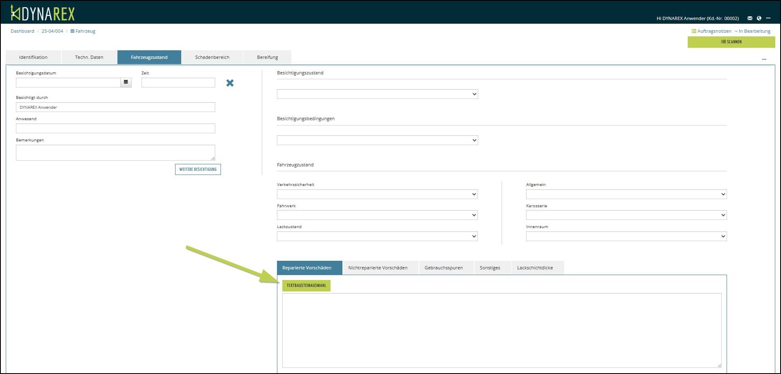The image size is (781, 374).
Task: Go to Dashboard breadcrumb link
Action: pos(23,31)
